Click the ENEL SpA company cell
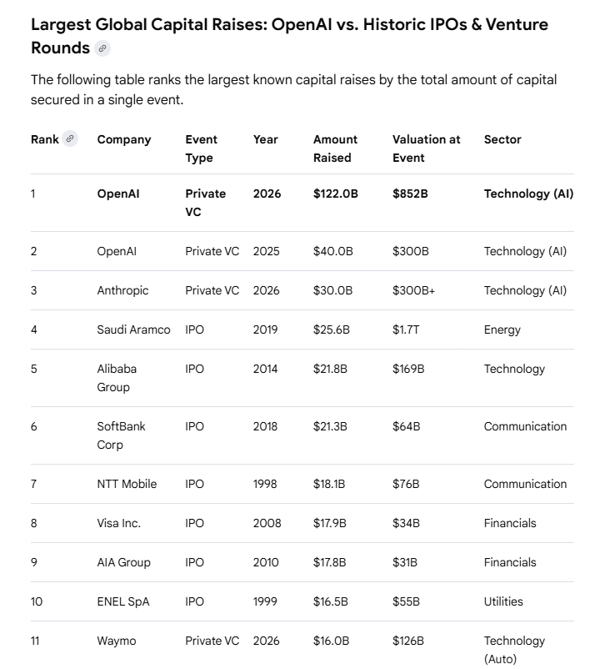Image resolution: width=590 pixels, height=669 pixels. 123,601
